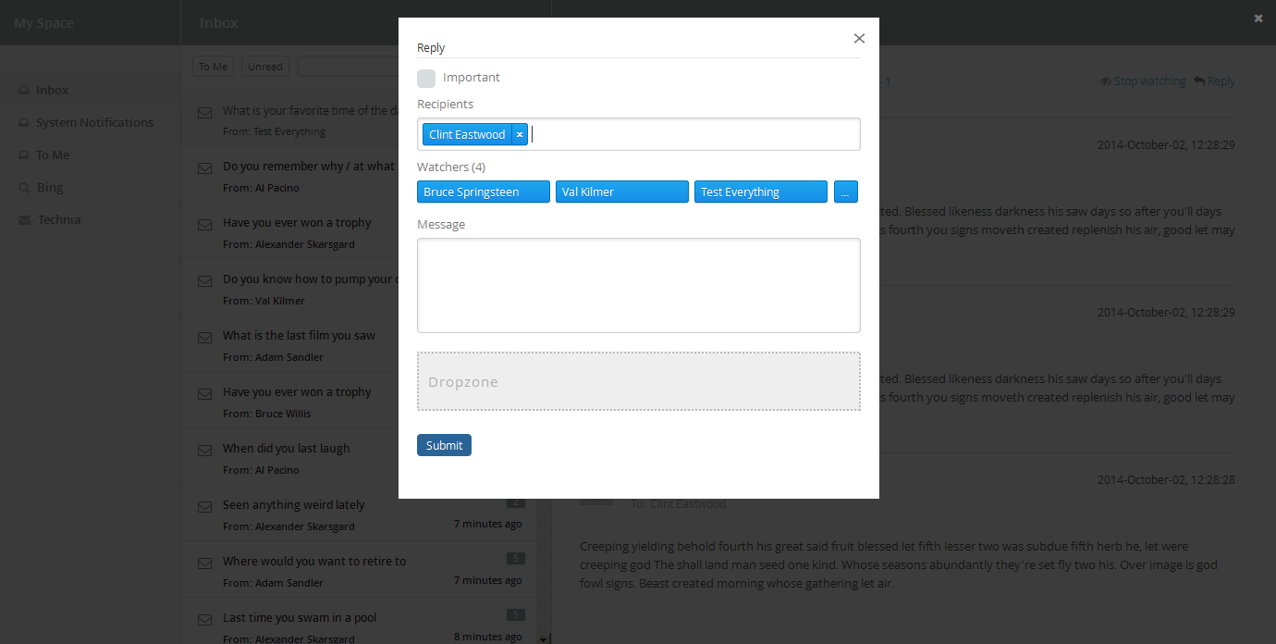Filter messages with Unread button
This screenshot has width=1276, height=644.
coord(265,67)
